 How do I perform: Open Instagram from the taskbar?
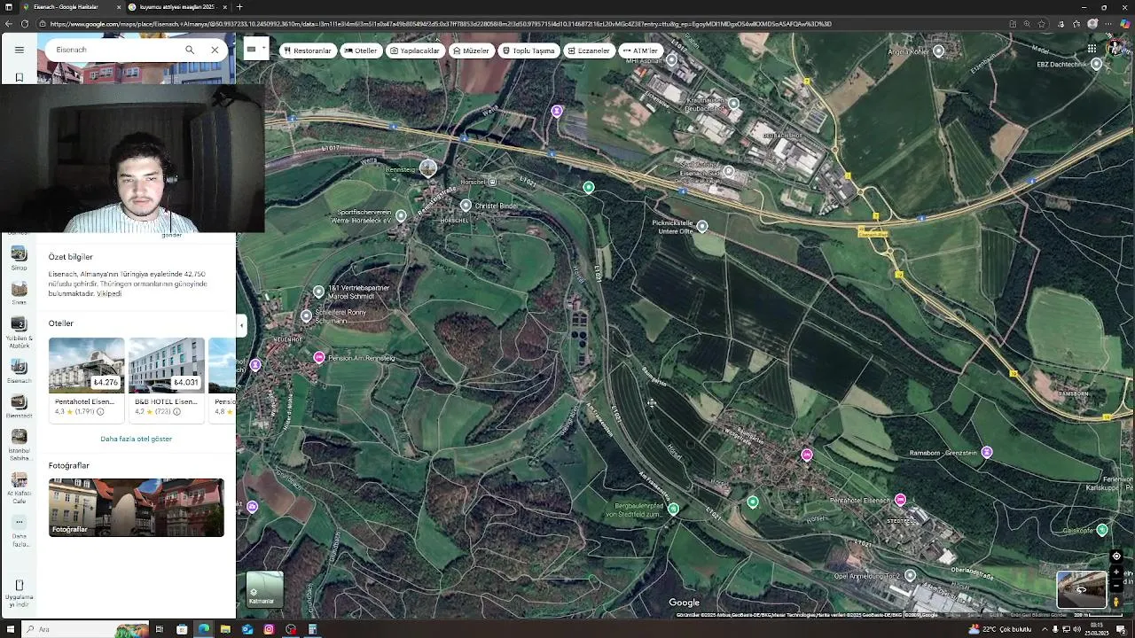click(x=269, y=629)
